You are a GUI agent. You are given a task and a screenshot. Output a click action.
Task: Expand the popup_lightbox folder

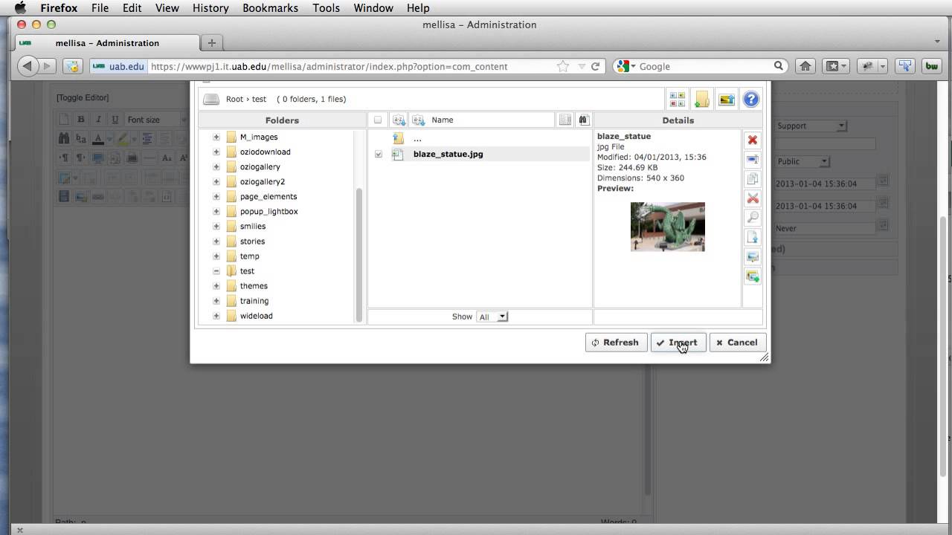click(x=216, y=211)
